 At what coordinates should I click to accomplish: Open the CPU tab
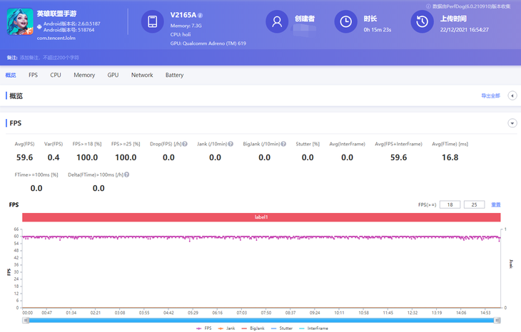(56, 76)
